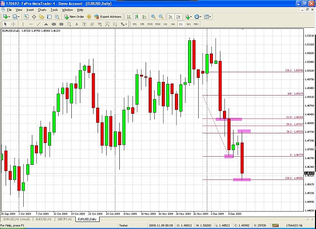Click the current price label on scale
This screenshot has height=229, width=316.
click(x=309, y=173)
